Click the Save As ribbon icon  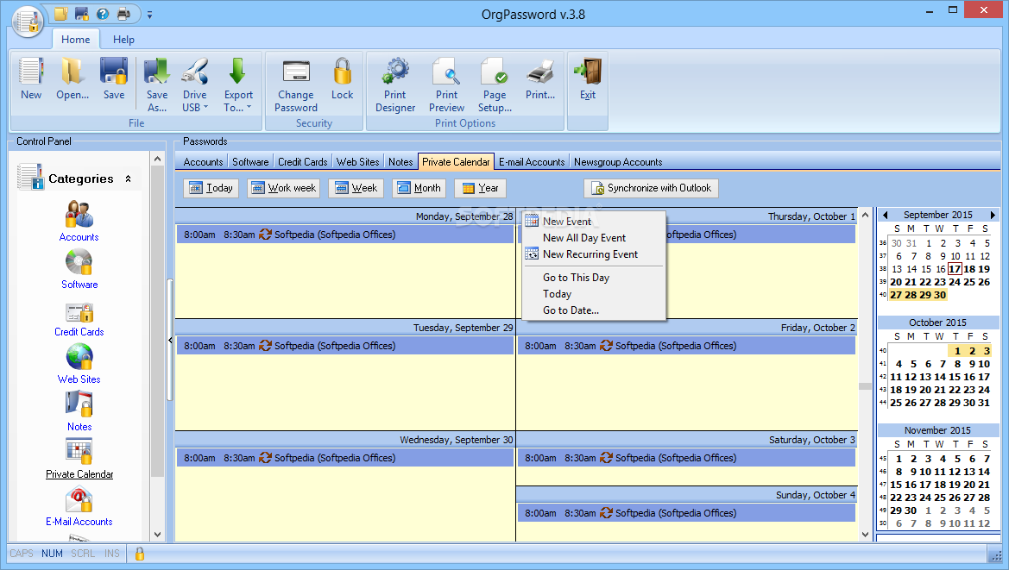(x=156, y=85)
